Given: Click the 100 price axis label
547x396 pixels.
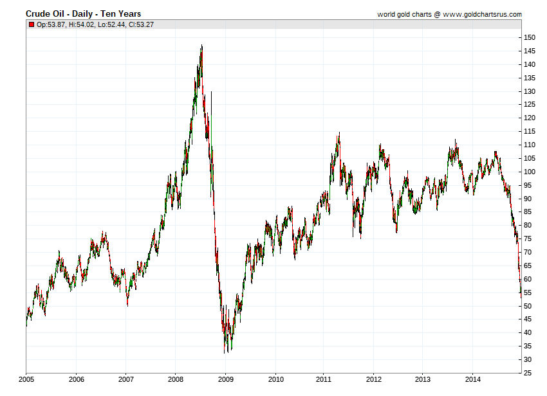Looking at the screenshot, I should coord(529,172).
